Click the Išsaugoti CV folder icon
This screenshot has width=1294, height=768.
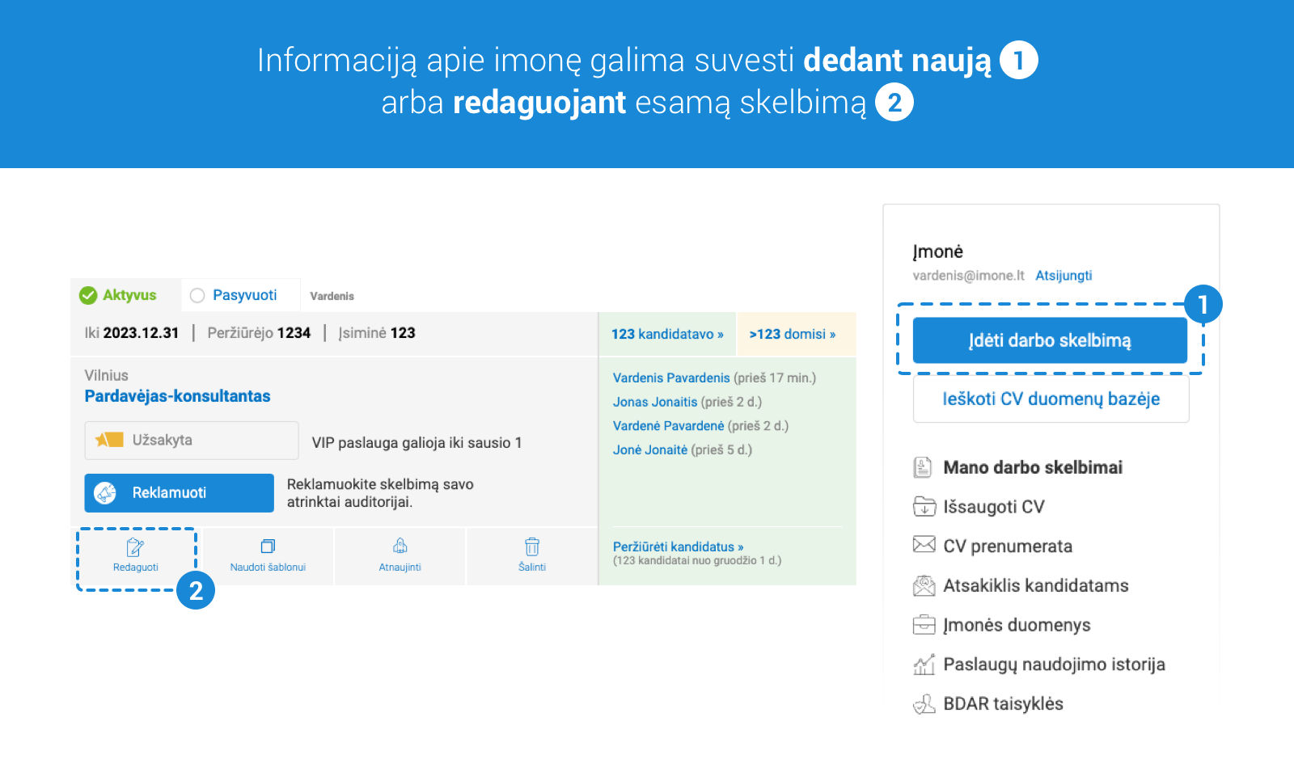click(924, 507)
